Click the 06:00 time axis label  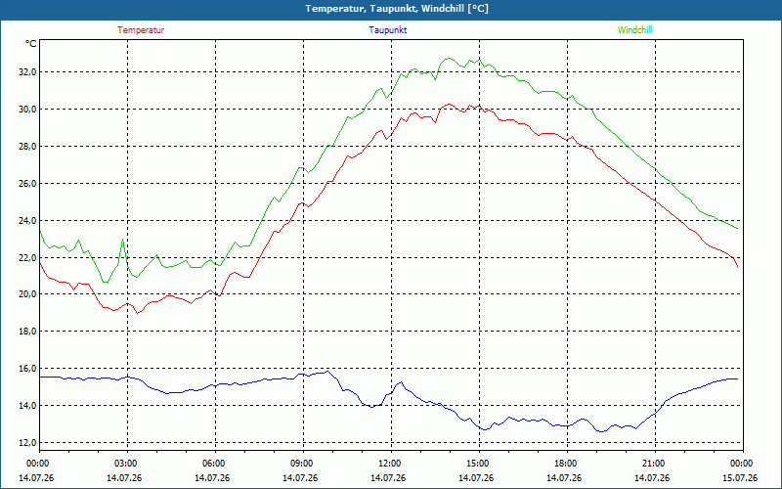click(215, 464)
